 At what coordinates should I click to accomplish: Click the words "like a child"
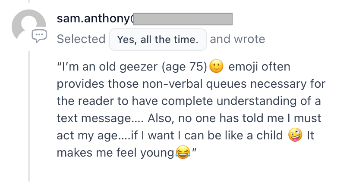[253, 136]
